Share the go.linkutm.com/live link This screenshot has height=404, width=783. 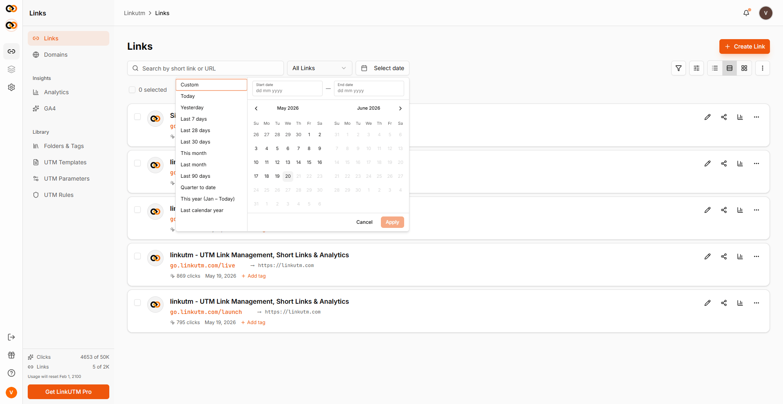[724, 256]
